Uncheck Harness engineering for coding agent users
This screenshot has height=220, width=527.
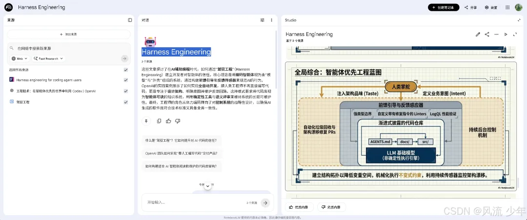pos(126,80)
